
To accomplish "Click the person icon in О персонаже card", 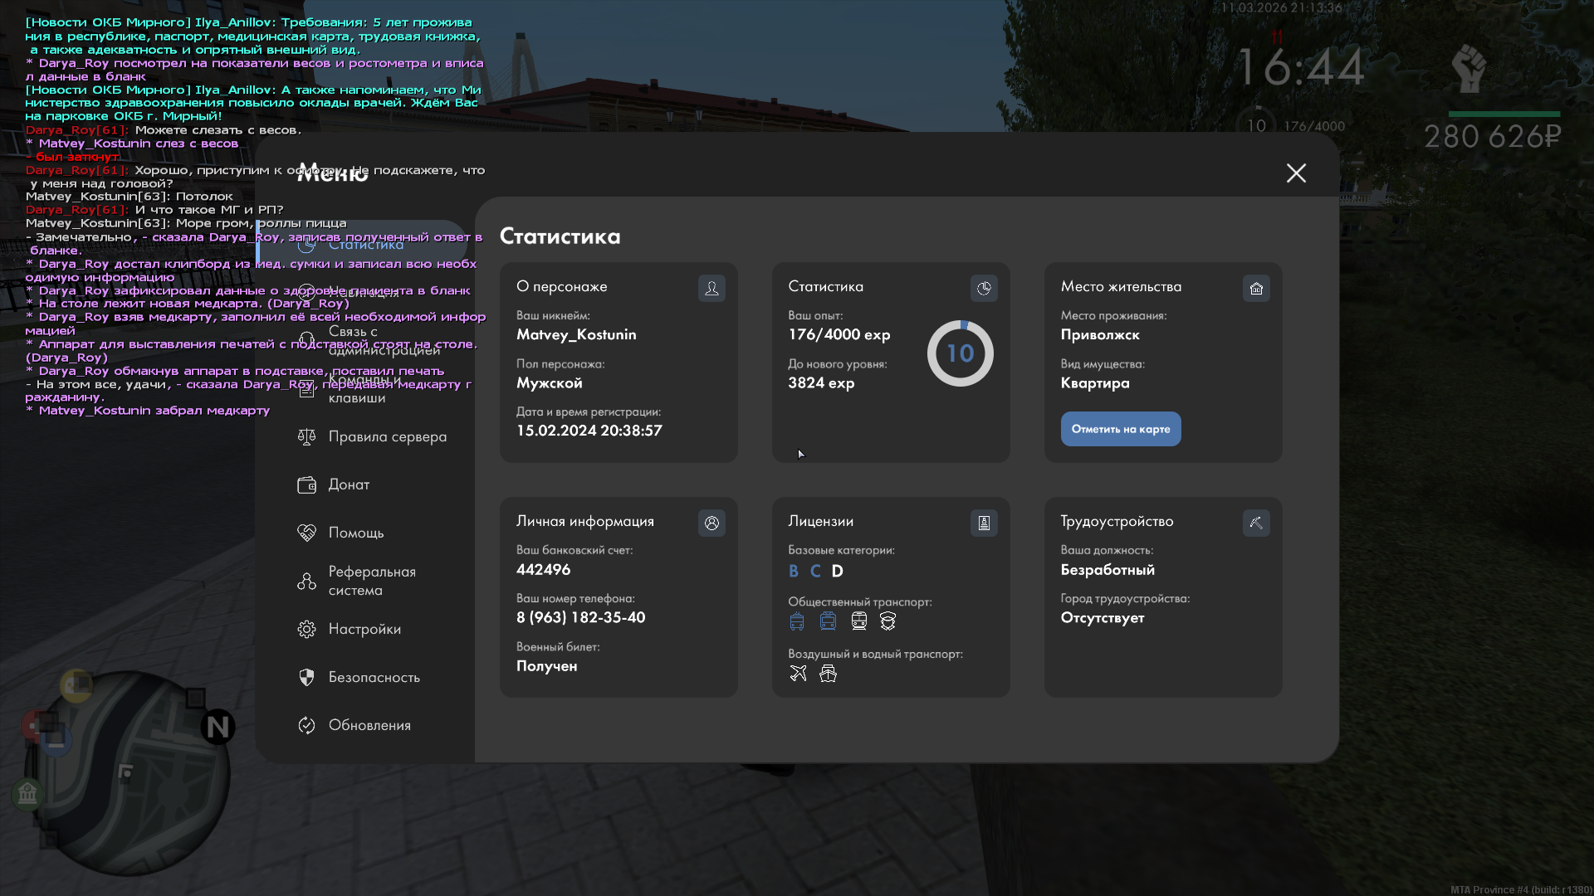I will 711,288.
